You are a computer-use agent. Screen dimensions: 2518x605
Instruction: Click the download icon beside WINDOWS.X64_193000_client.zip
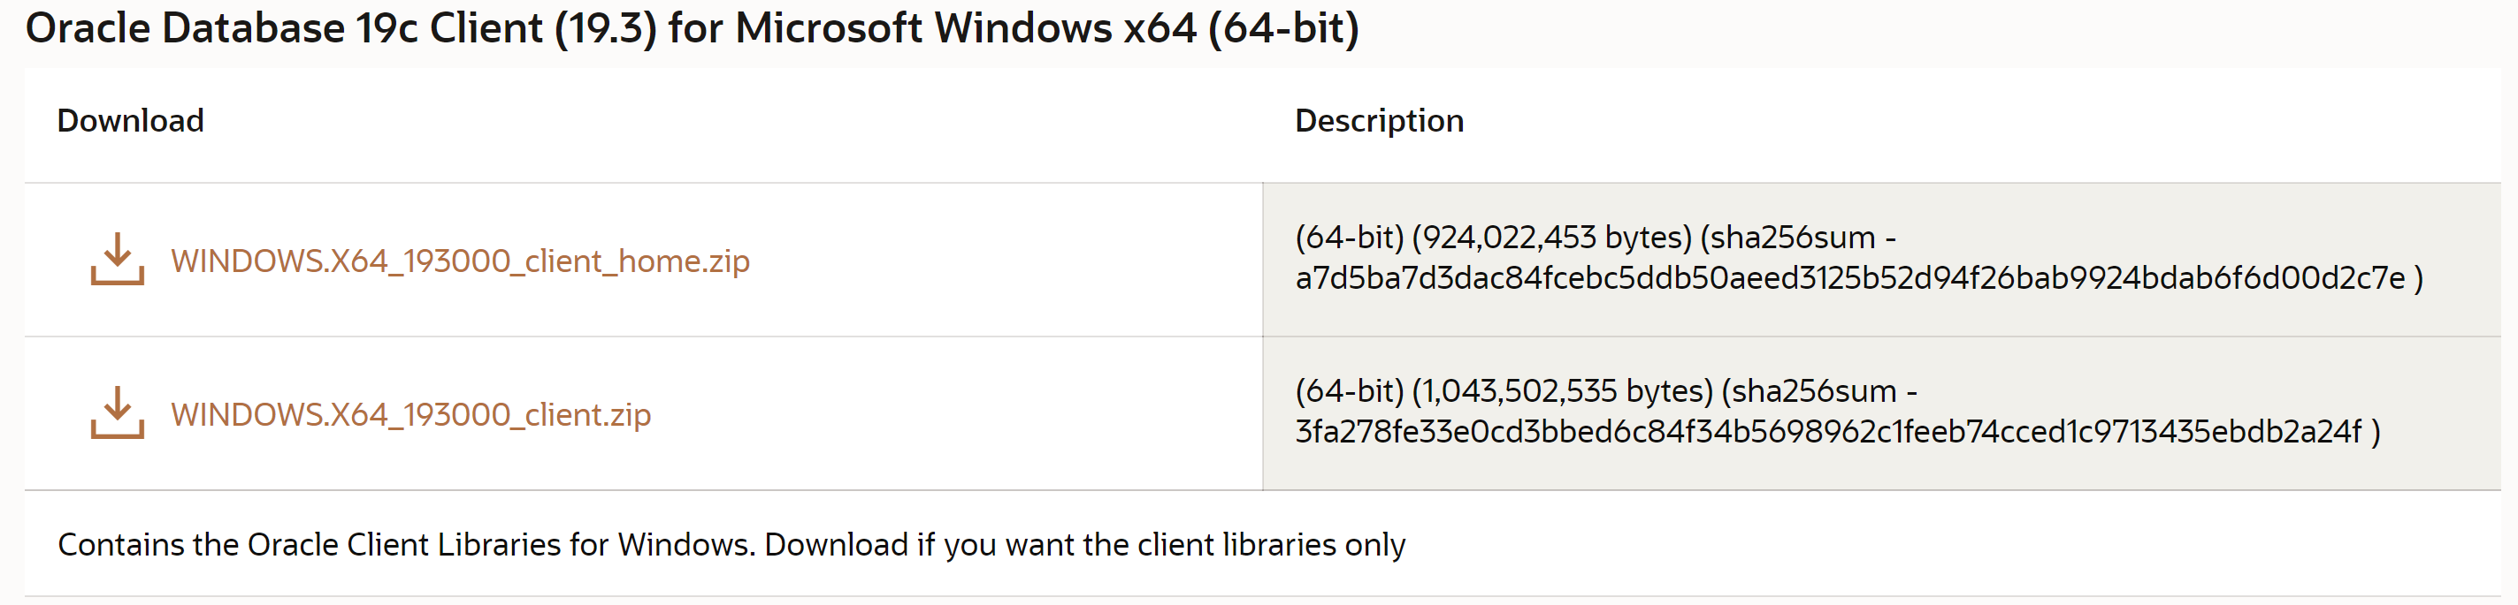pos(118,412)
